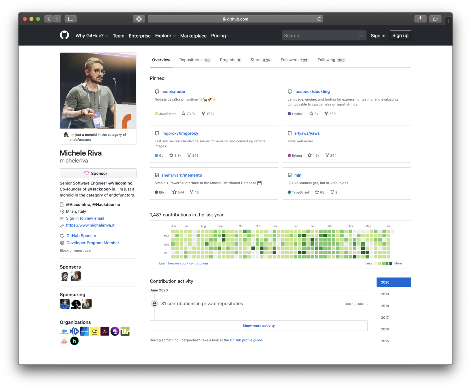
Task: Click the Sponsor button
Action: tap(98, 173)
